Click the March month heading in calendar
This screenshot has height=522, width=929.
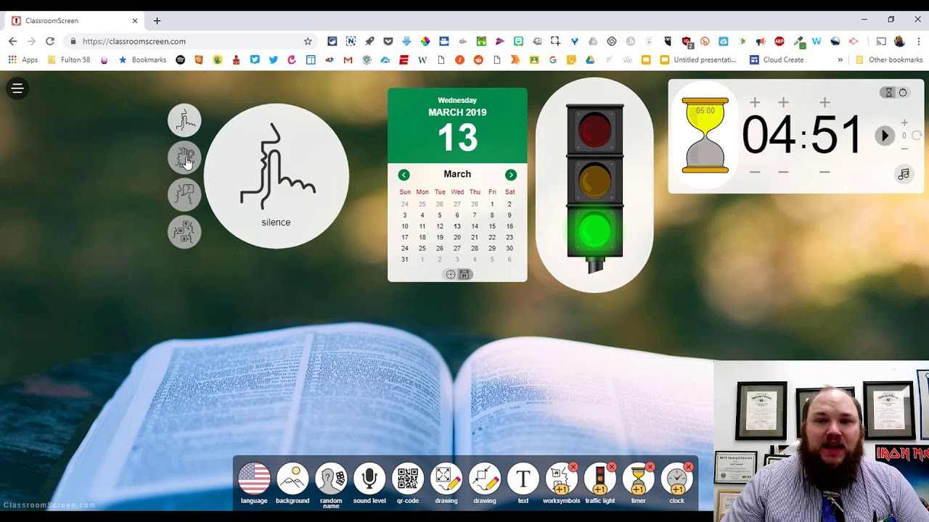(457, 174)
